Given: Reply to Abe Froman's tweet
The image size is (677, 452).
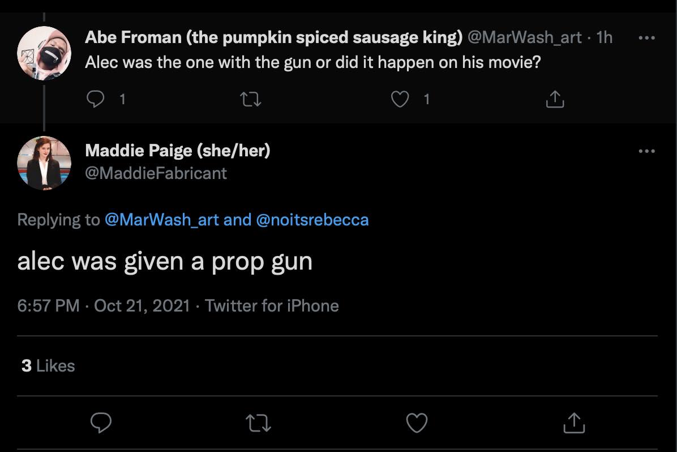Looking at the screenshot, I should (x=94, y=100).
